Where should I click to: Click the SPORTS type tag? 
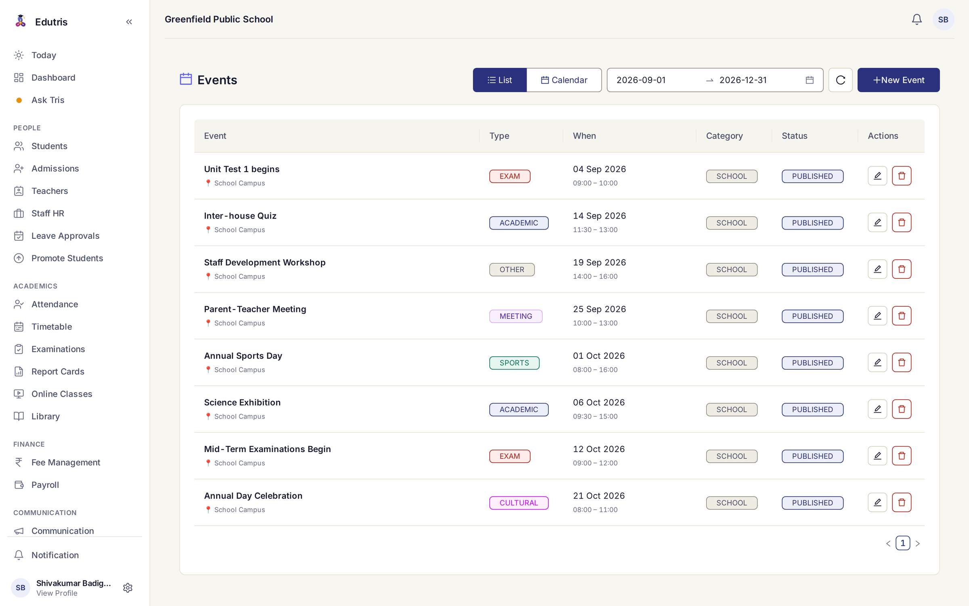pos(514,363)
